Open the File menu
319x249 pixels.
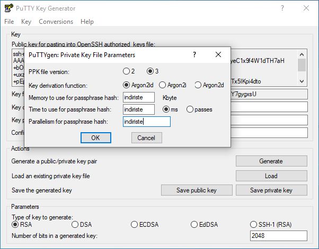(9, 22)
